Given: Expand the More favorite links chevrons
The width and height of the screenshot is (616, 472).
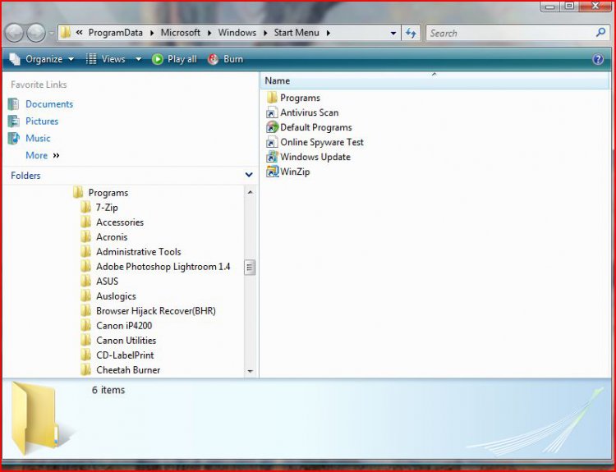Looking at the screenshot, I should pos(56,155).
